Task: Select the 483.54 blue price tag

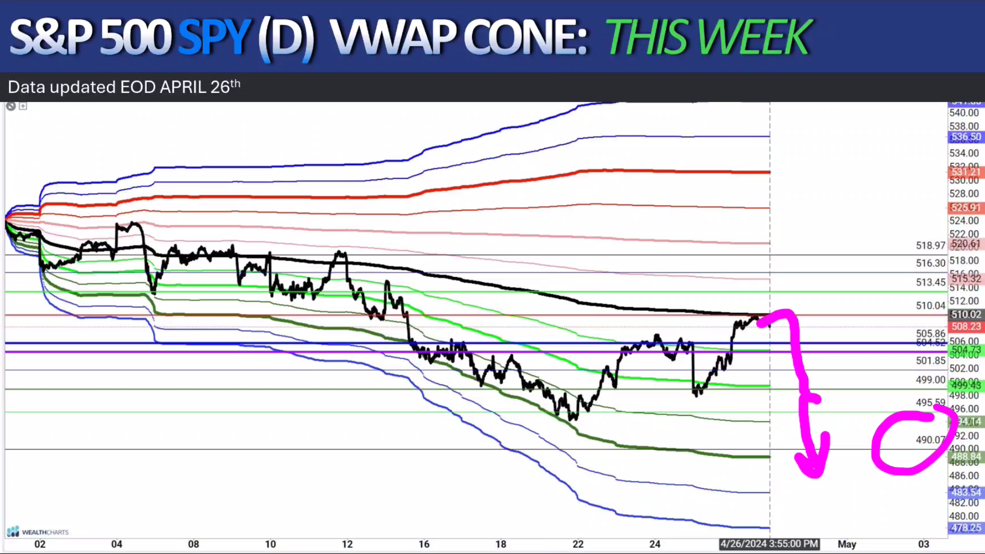Action: tap(966, 492)
